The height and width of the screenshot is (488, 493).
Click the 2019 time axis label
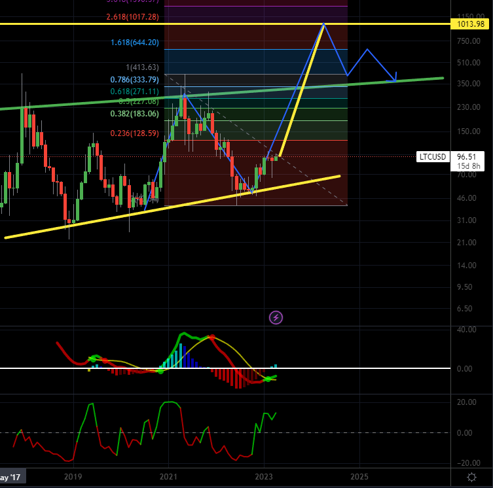click(73, 477)
